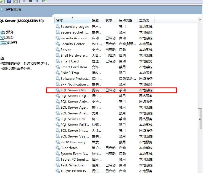The image size is (203, 173).
Task: Click the 服务(本地) panel title
Action: click(13, 10)
